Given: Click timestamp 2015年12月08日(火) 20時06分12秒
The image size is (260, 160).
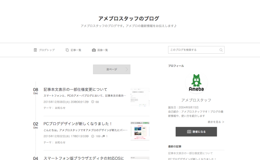Looking at the screenshot, I should 66,102.
